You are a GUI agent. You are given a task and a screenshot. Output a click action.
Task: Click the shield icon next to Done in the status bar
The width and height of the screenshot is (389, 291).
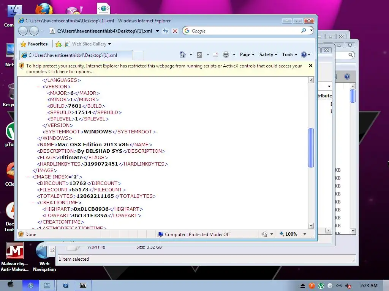(x=21, y=234)
